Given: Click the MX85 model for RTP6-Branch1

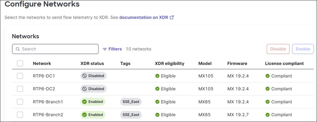Looking at the screenshot, I should point(204,102).
